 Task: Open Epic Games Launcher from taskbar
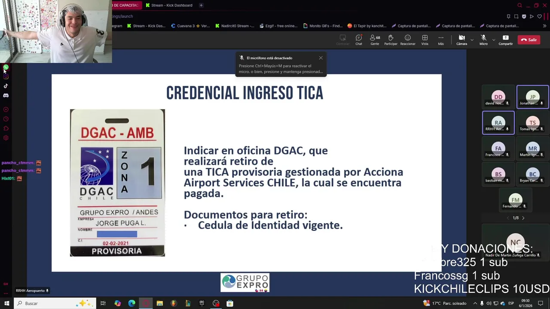(x=202, y=303)
